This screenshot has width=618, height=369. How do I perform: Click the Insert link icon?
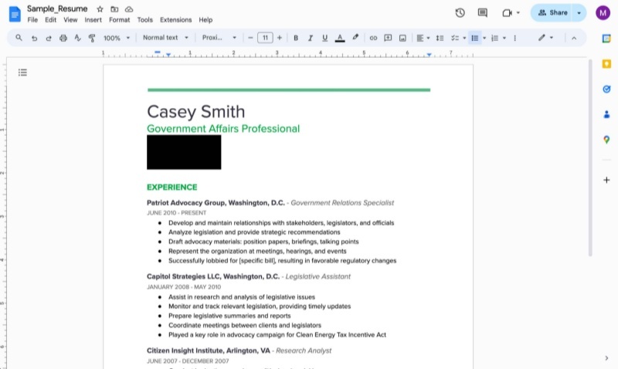point(373,37)
